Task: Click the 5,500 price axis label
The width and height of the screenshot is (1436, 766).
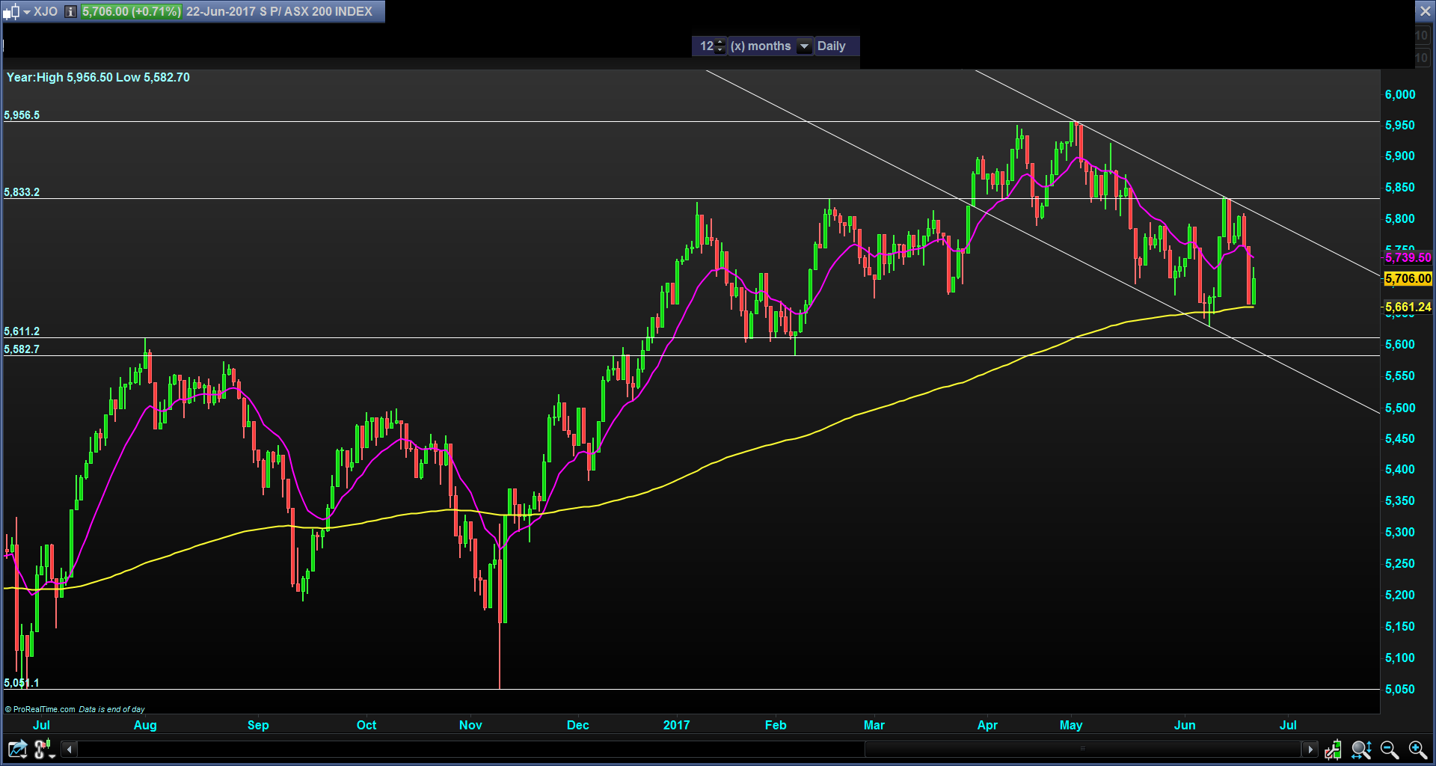Action: tap(1400, 408)
